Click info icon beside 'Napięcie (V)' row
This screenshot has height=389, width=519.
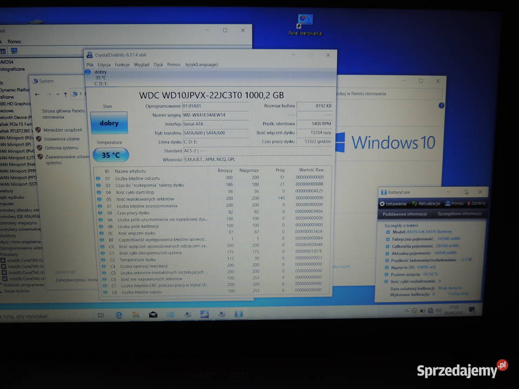pos(386,267)
